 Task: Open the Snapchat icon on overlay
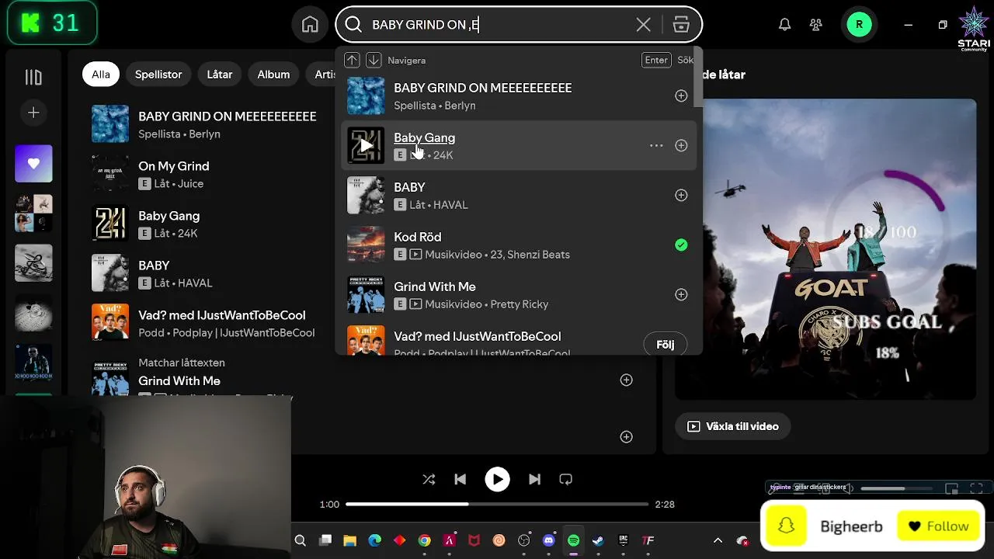[787, 526]
